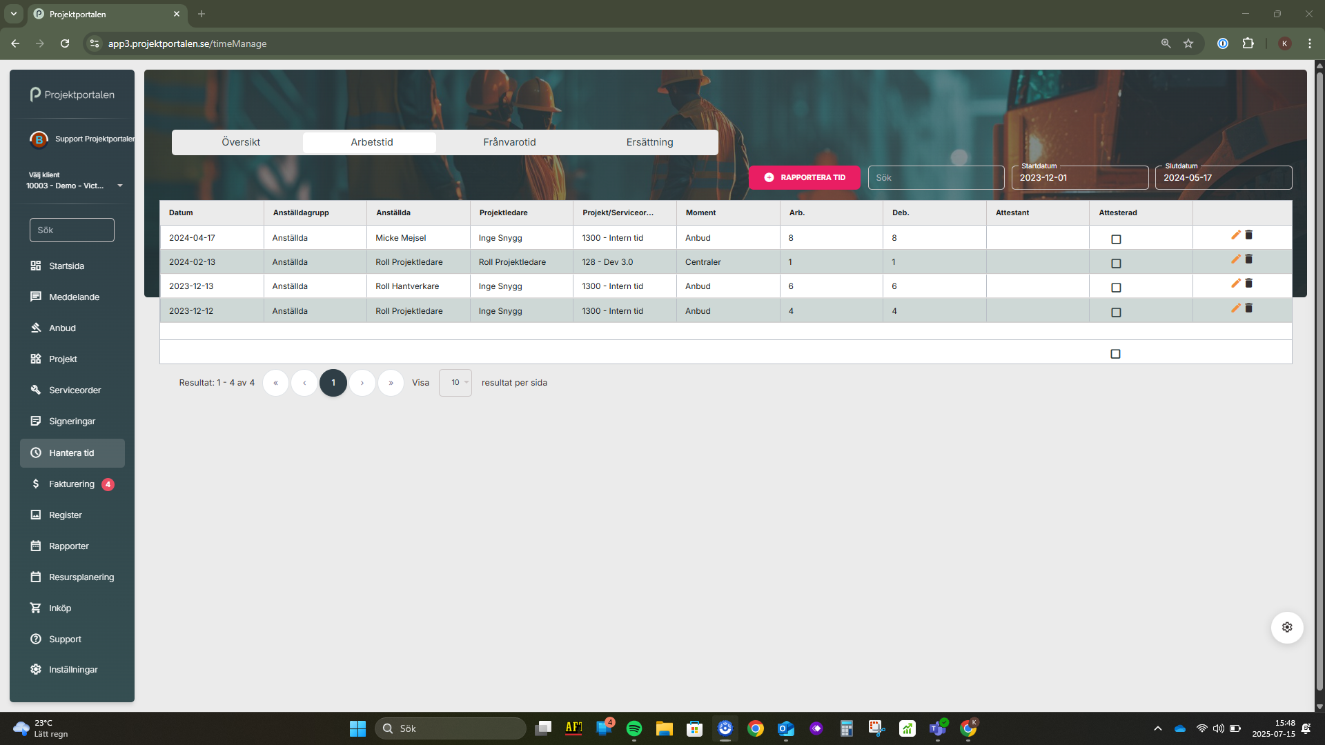This screenshot has height=745, width=1325.
Task: Click the Rapportera tid button
Action: pyautogui.click(x=804, y=178)
